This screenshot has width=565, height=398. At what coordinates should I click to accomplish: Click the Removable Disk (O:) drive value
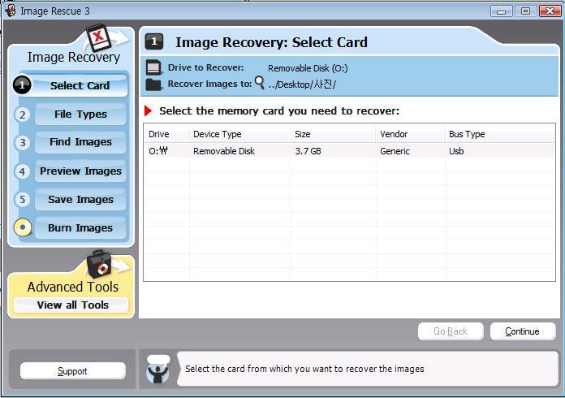308,68
